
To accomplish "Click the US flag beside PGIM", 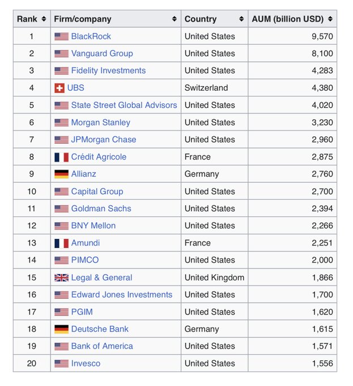I will 61,312.
